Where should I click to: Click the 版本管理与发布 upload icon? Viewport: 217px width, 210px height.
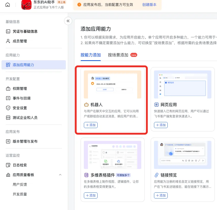pyautogui.click(x=8, y=141)
